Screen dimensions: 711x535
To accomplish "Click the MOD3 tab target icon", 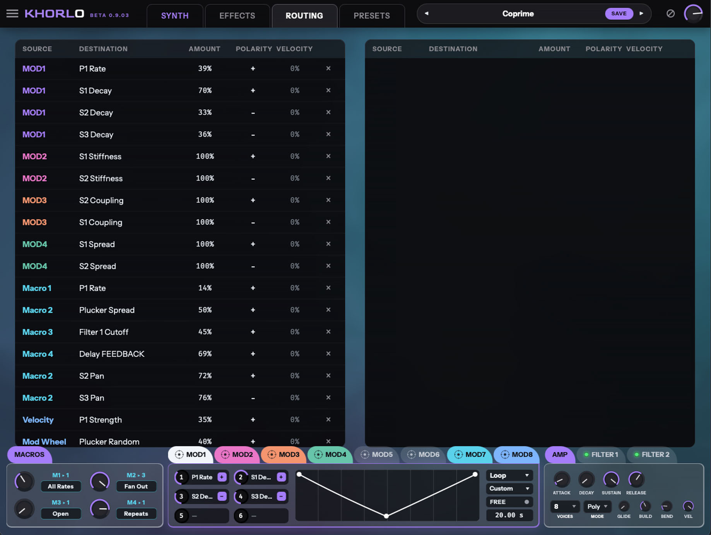I will [272, 455].
